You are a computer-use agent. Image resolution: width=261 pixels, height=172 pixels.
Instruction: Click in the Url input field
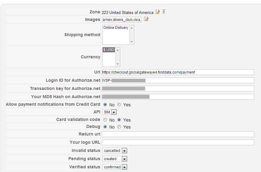coord(178,72)
